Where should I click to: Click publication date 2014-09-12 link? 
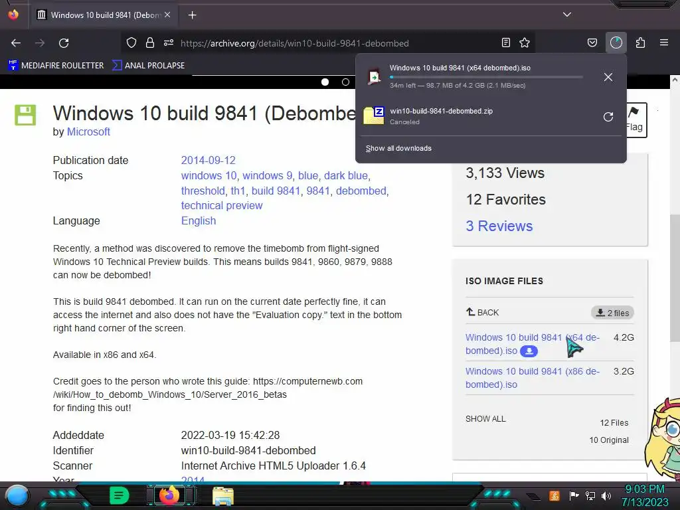click(x=208, y=161)
